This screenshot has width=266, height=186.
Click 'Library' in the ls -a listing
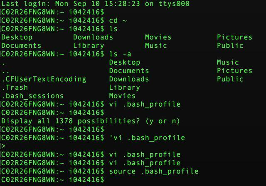(x=125, y=88)
